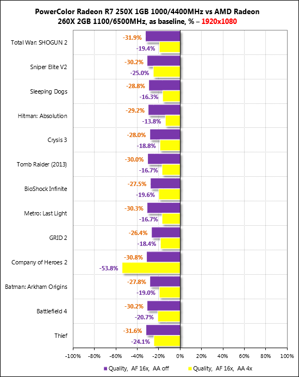This screenshot has width=299, height=377.
Task: Select the Hitman: Absolution label
Action: 42,116
